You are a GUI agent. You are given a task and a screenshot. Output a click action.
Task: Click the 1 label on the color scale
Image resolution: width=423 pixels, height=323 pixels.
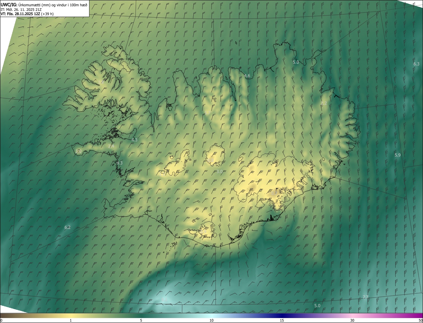pyautogui.click(x=71, y=320)
